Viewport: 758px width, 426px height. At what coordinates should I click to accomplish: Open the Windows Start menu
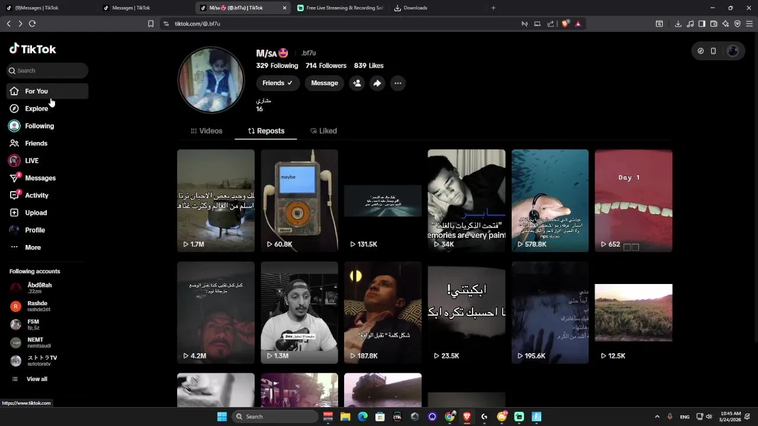tap(222, 417)
